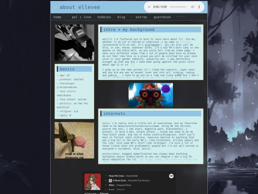Open the extras page
This screenshot has width=258, height=194.
(141, 17)
